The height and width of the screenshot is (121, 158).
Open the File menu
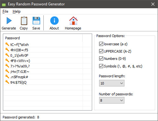[5, 11]
